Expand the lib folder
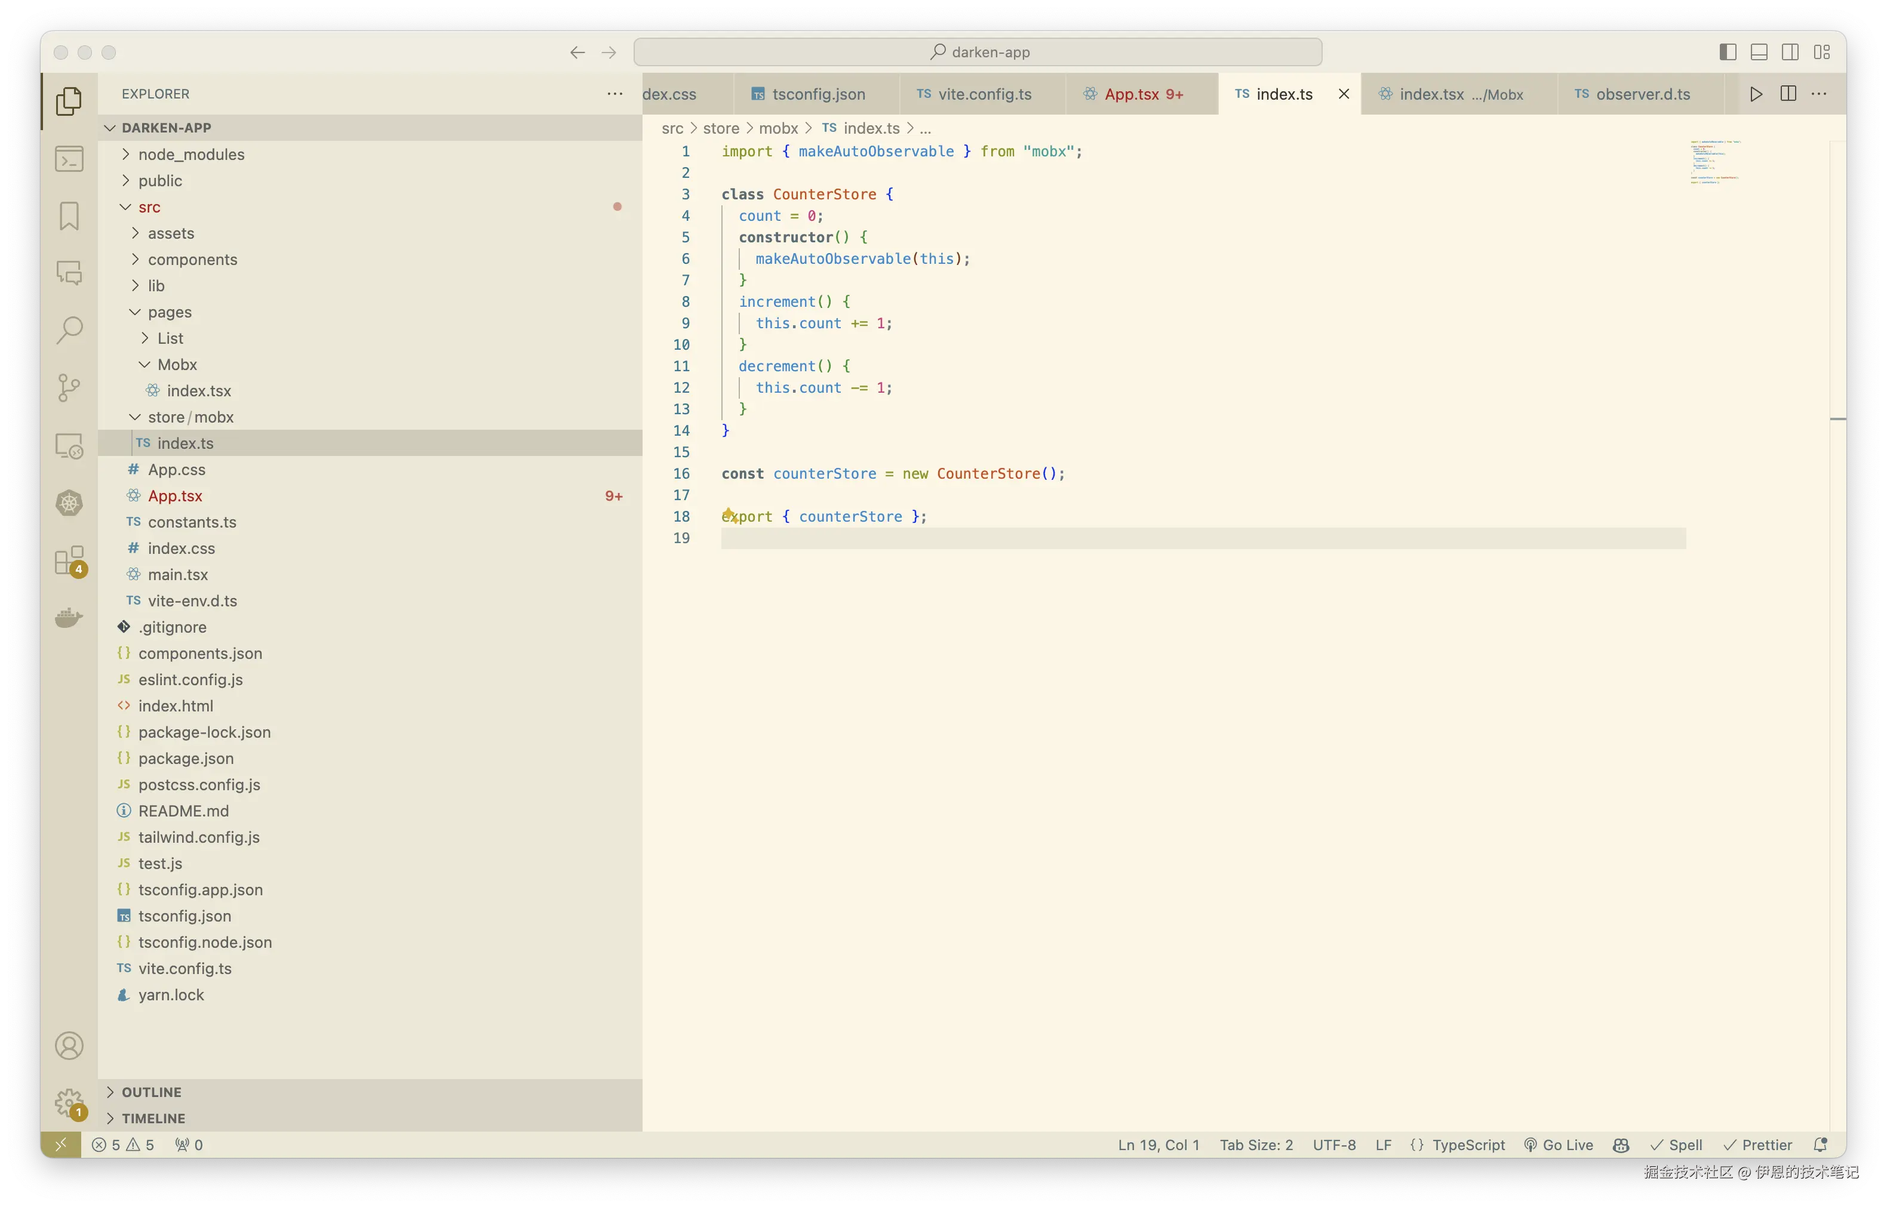Image resolution: width=1887 pixels, height=1208 pixels. tap(370, 285)
